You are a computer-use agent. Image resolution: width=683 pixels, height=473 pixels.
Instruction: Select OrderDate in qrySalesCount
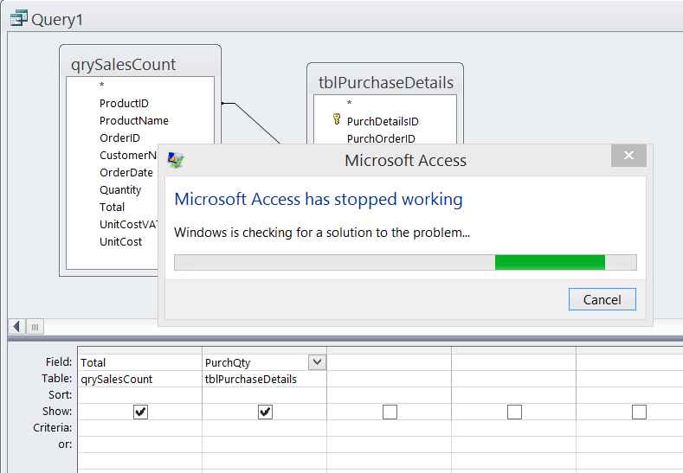point(126,172)
